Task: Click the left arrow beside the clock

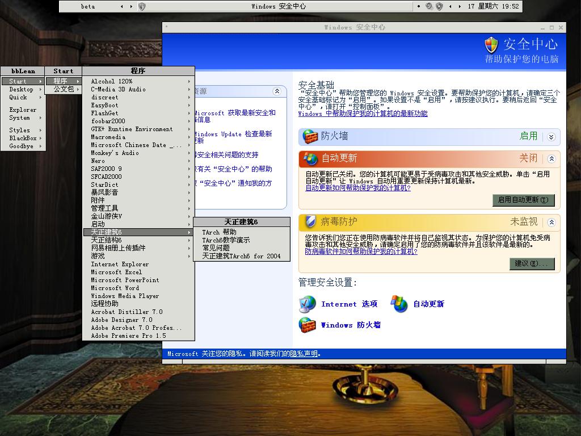Action: click(x=450, y=6)
